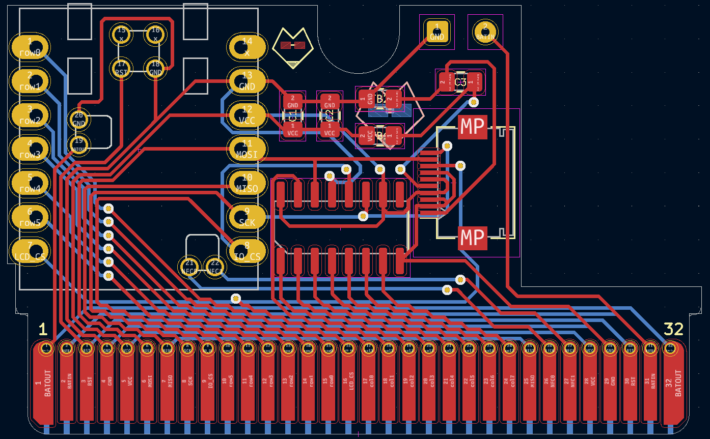This screenshot has width=710, height=439.
Task: Select capacitor C1 pad 2 GND
Action: click(293, 102)
